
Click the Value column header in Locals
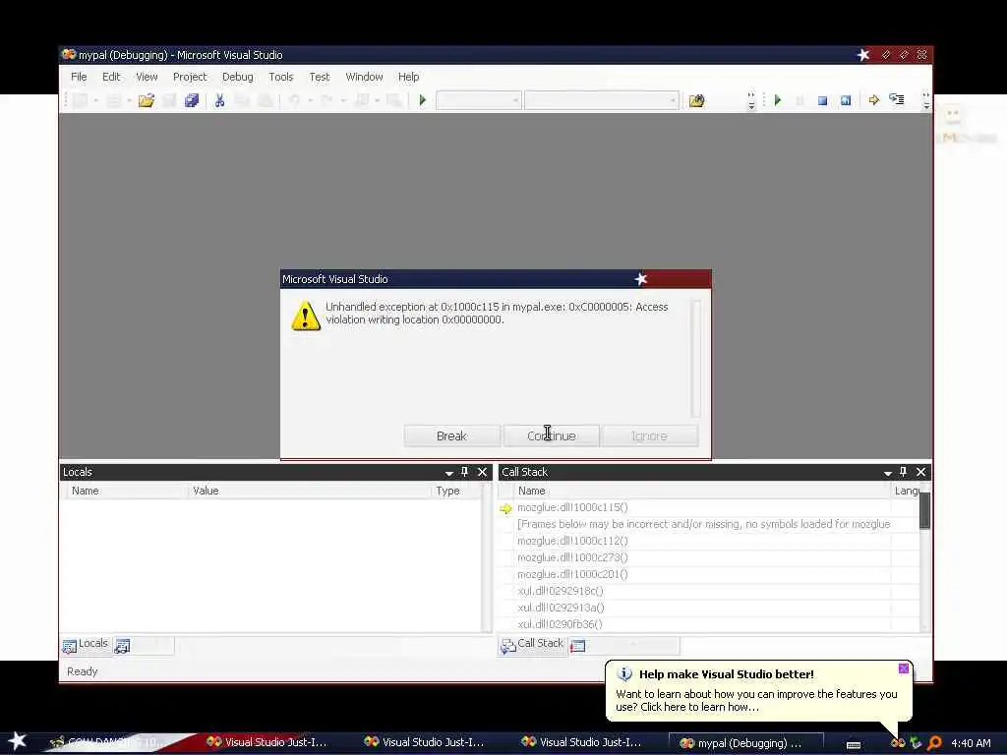[x=309, y=491]
